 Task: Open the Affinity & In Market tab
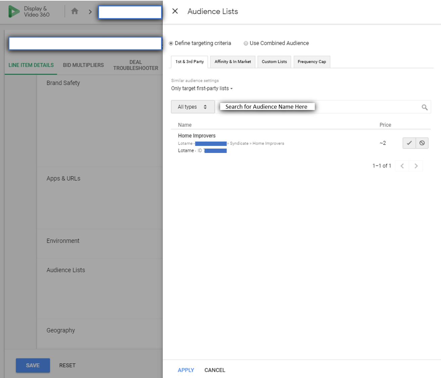pos(233,62)
